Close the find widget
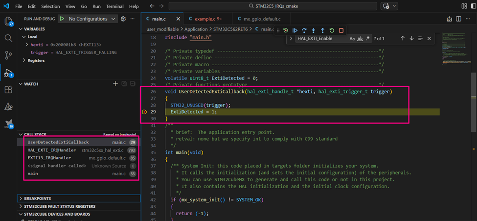This screenshot has height=221, width=477. click(x=429, y=38)
